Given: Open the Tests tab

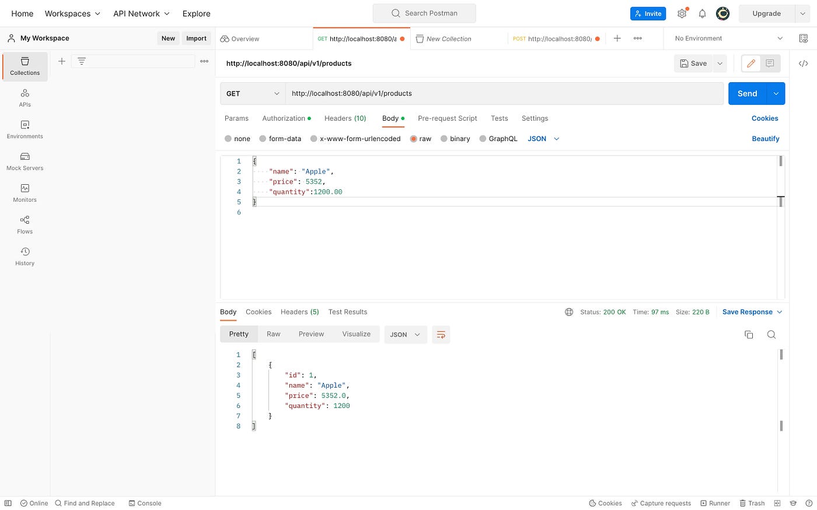Looking at the screenshot, I should pyautogui.click(x=500, y=118).
